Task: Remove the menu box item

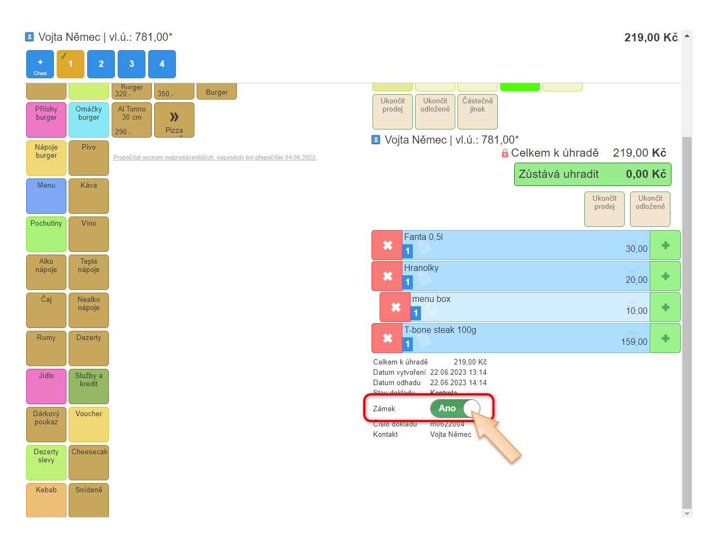Action: point(395,307)
